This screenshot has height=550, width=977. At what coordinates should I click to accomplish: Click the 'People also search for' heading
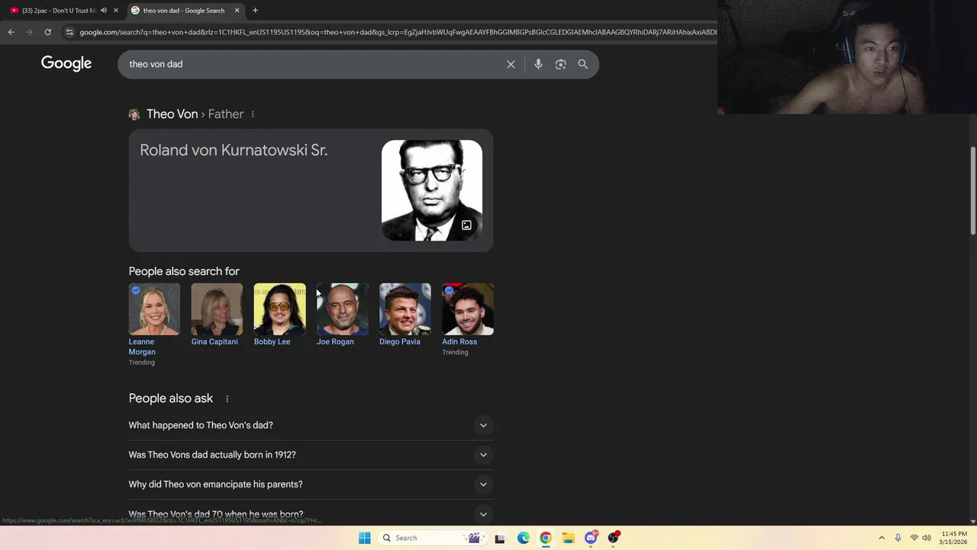(184, 271)
